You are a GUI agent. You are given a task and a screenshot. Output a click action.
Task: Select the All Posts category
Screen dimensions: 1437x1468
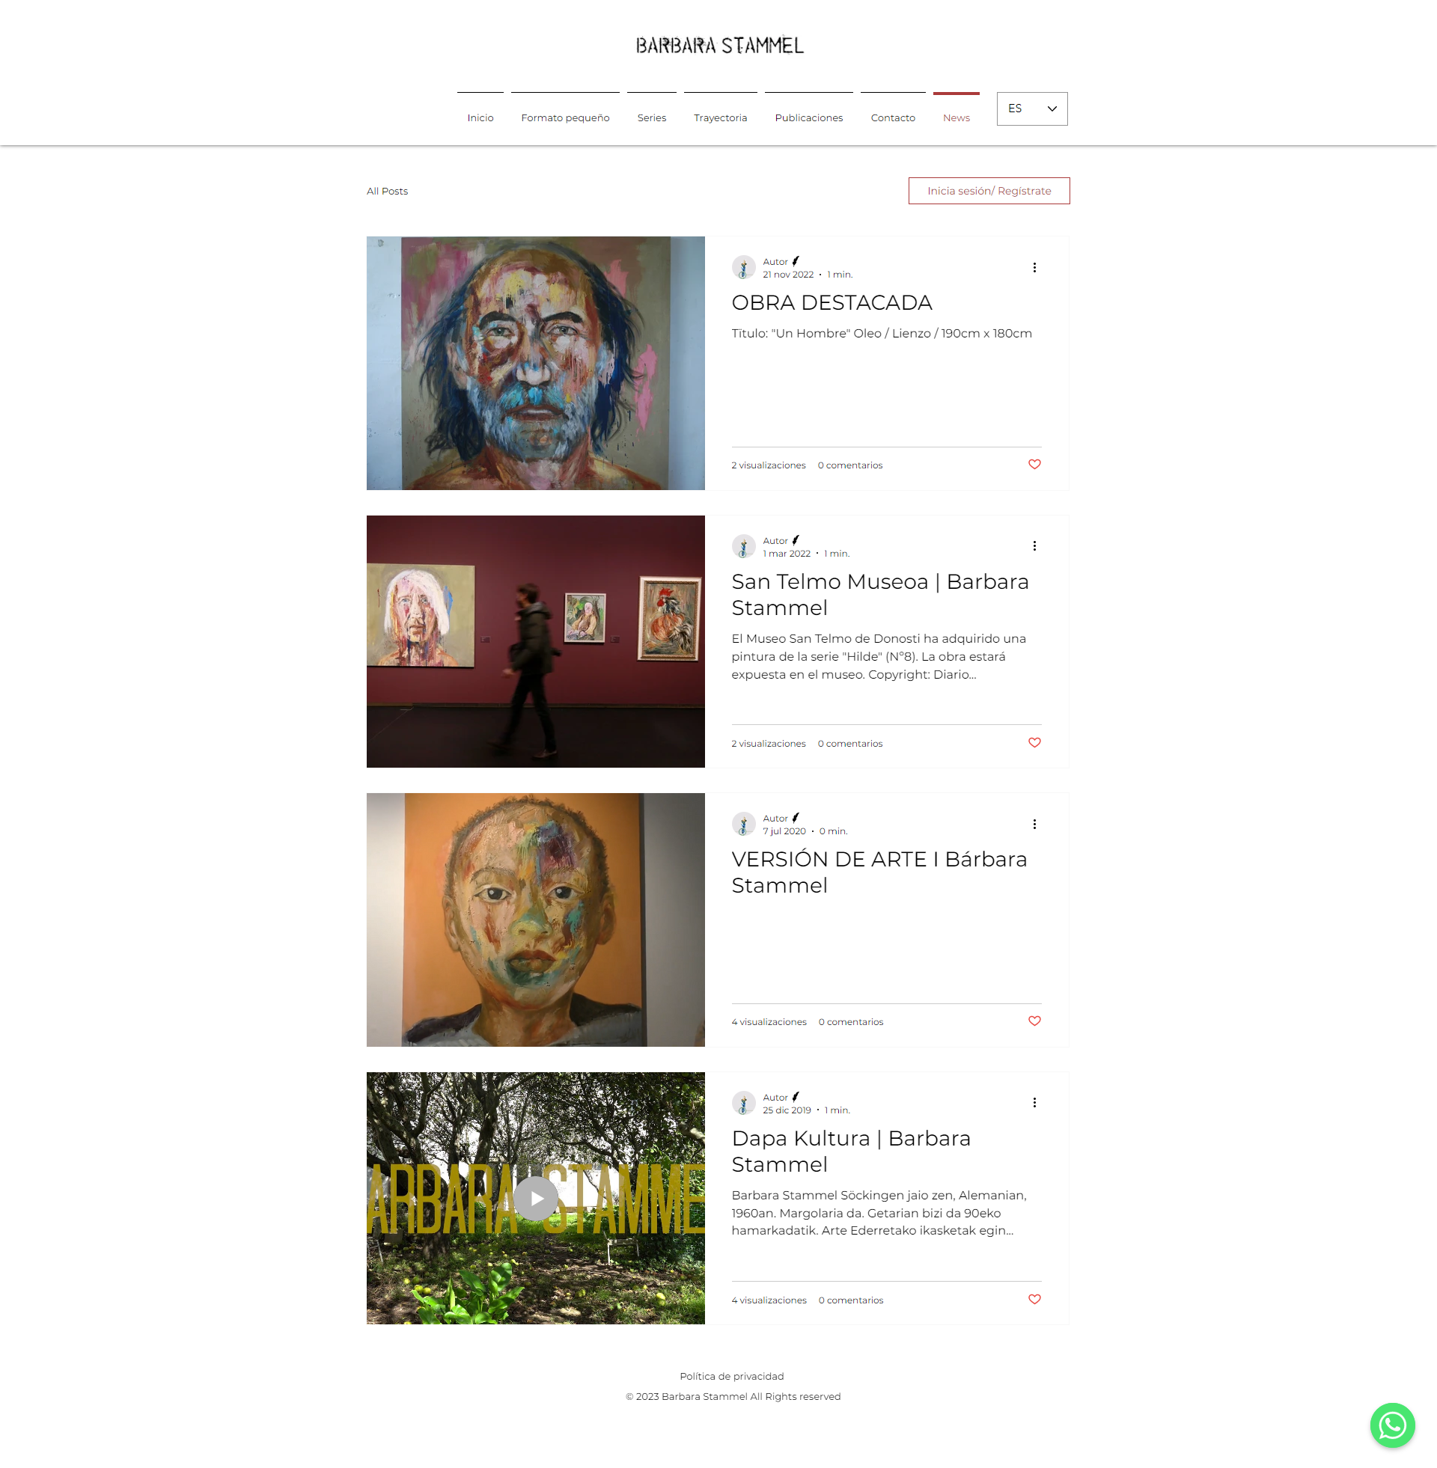[387, 191]
